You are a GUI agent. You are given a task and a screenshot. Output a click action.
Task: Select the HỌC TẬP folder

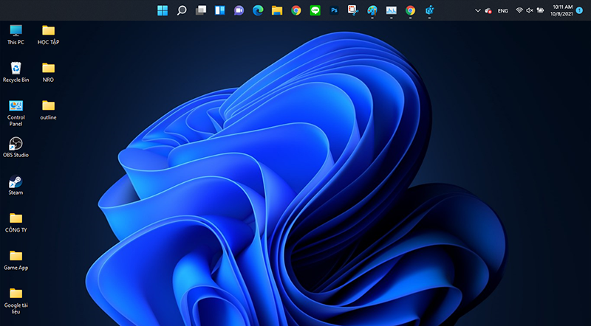click(48, 35)
